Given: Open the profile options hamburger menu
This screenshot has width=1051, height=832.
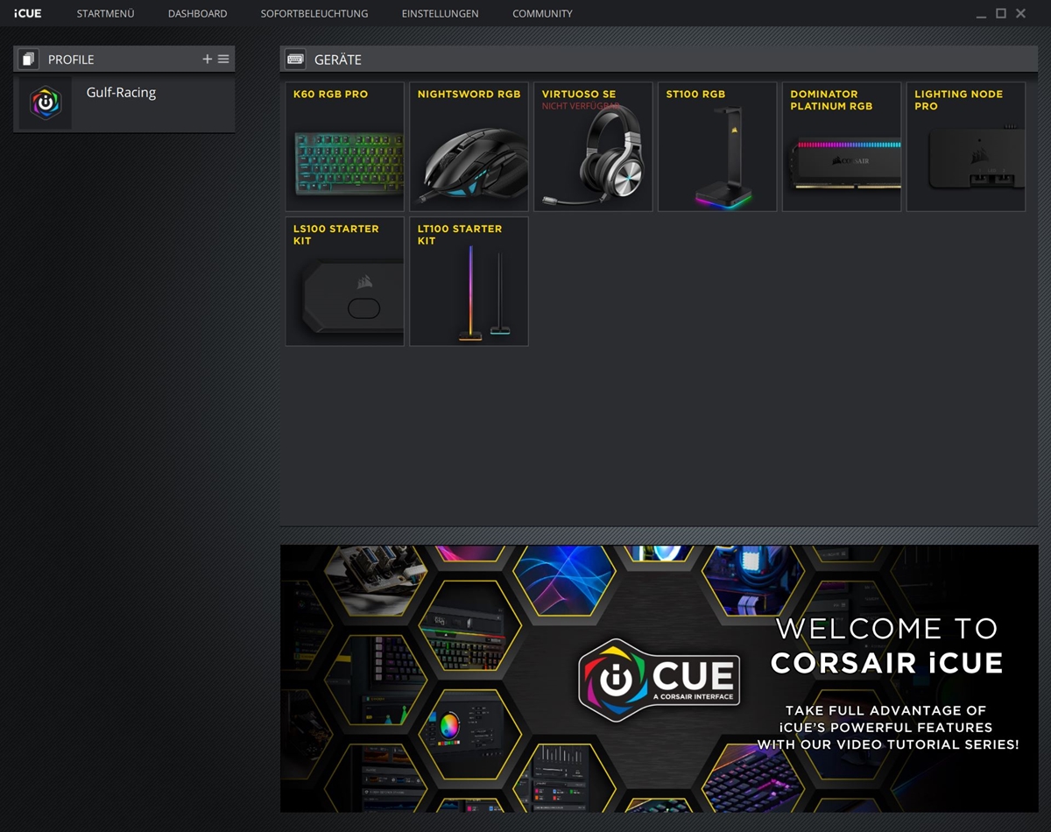Looking at the screenshot, I should point(223,59).
